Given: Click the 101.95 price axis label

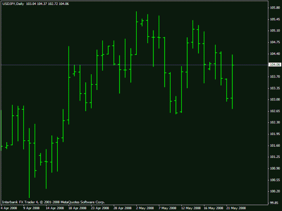Looking at the screenshot, I should pos(275,134).
